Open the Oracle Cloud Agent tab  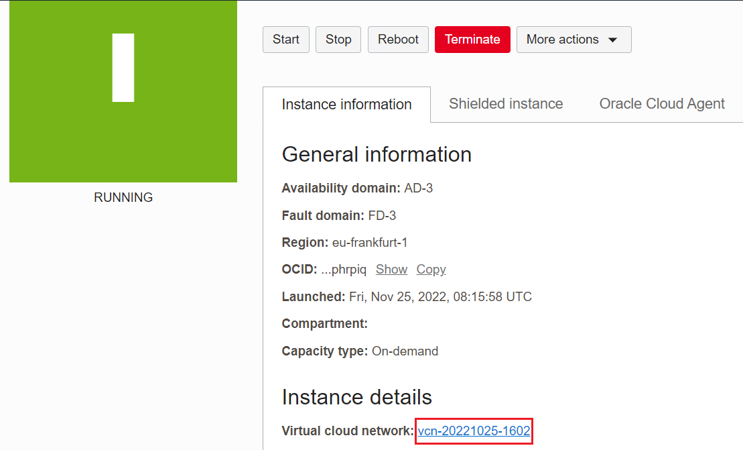click(x=661, y=104)
